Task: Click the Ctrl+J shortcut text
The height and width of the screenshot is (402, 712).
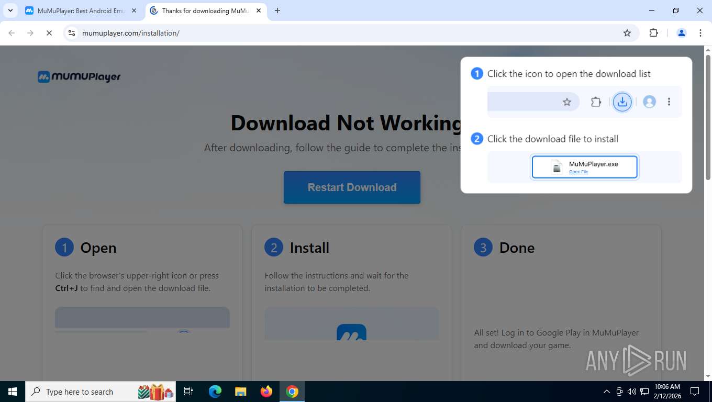Action: [x=66, y=288]
